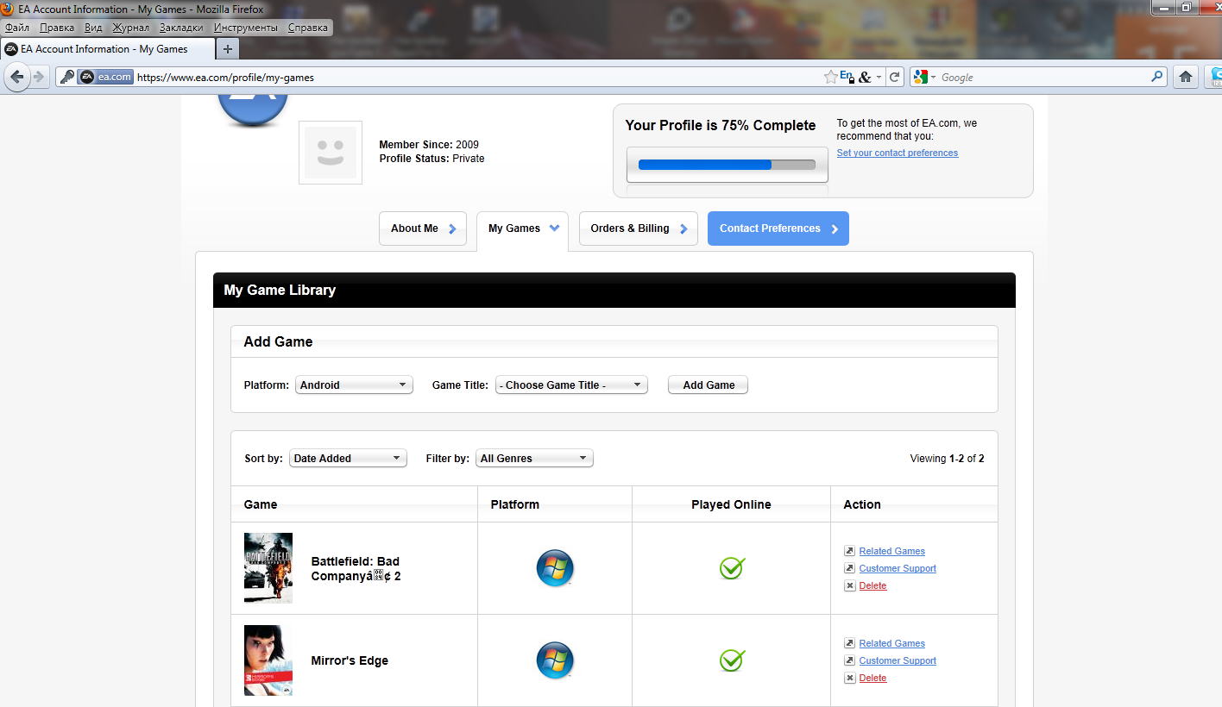
Task: Click the Windows platform icon for Battlefield
Action: tap(555, 568)
